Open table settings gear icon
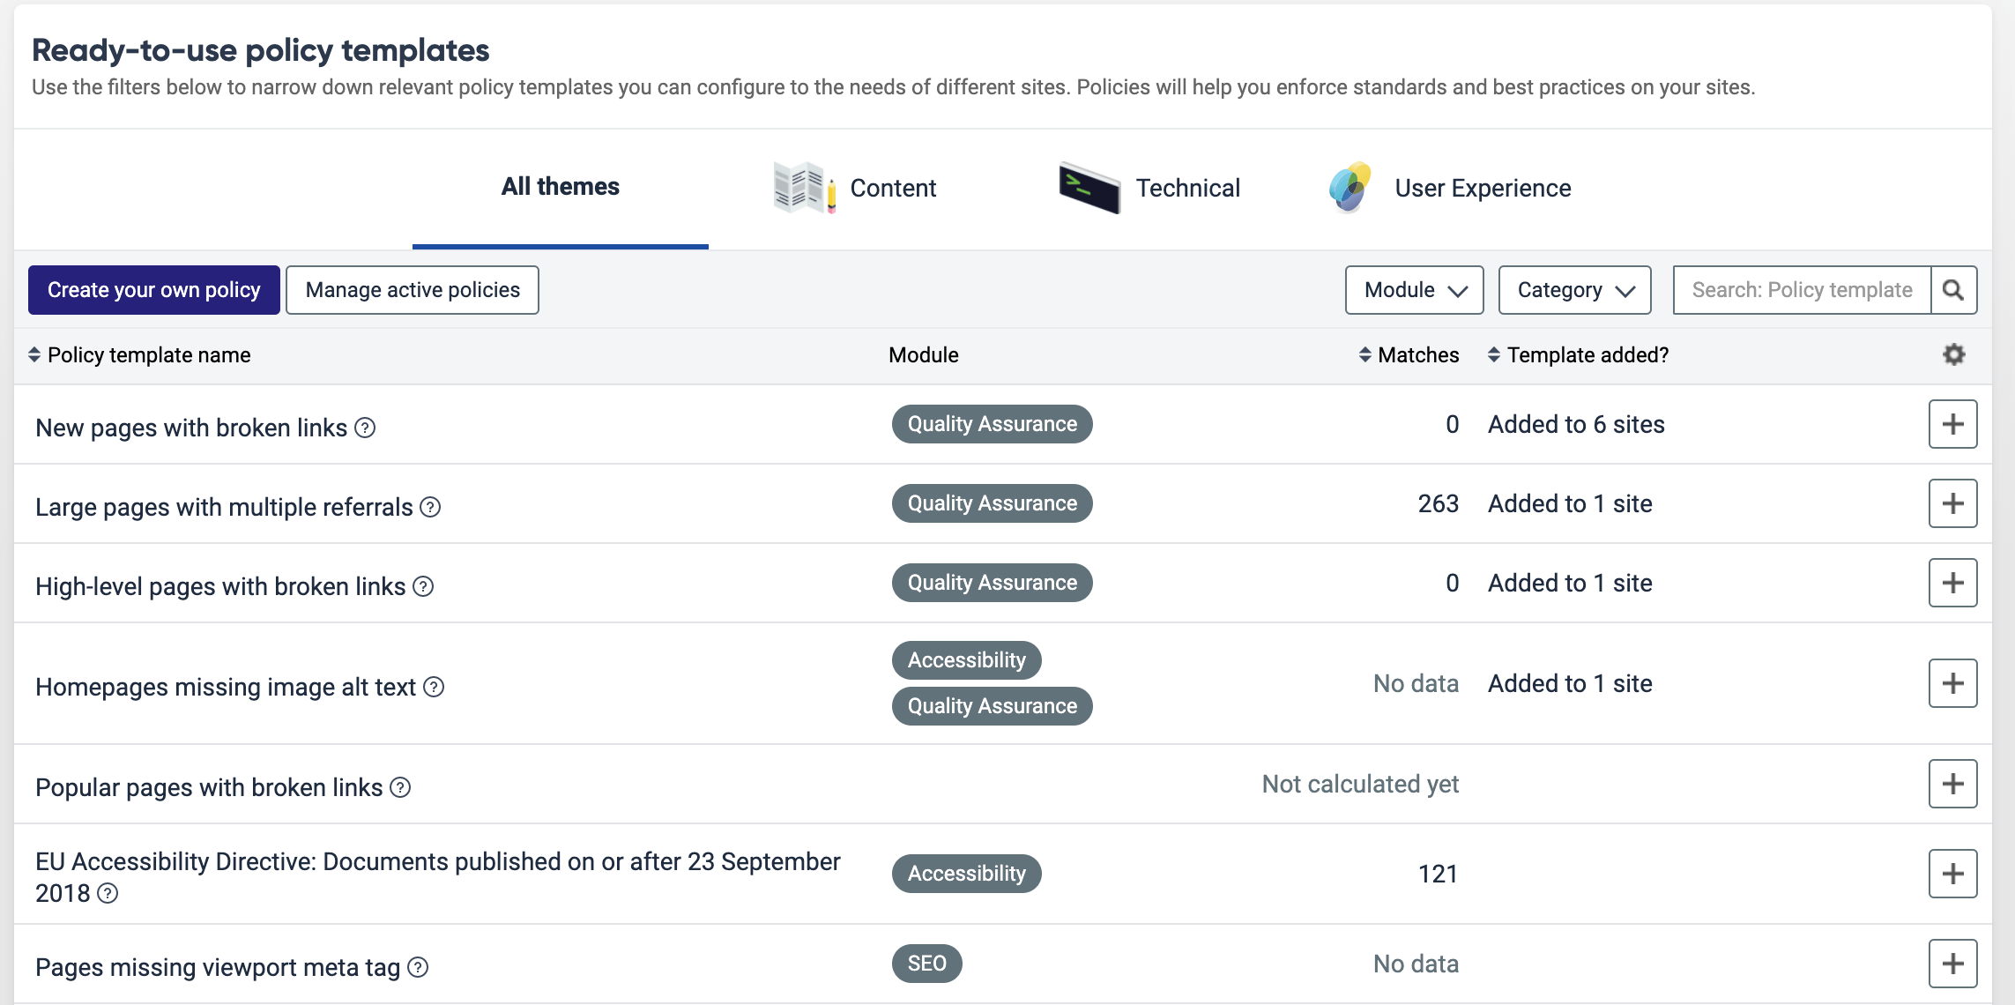This screenshot has height=1005, width=2015. tap(1953, 354)
